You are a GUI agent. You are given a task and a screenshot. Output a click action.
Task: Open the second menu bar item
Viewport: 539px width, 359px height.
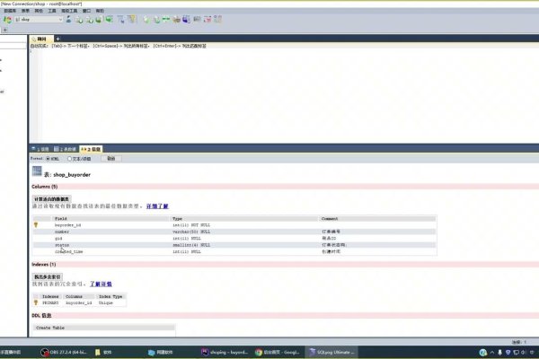coord(25,11)
